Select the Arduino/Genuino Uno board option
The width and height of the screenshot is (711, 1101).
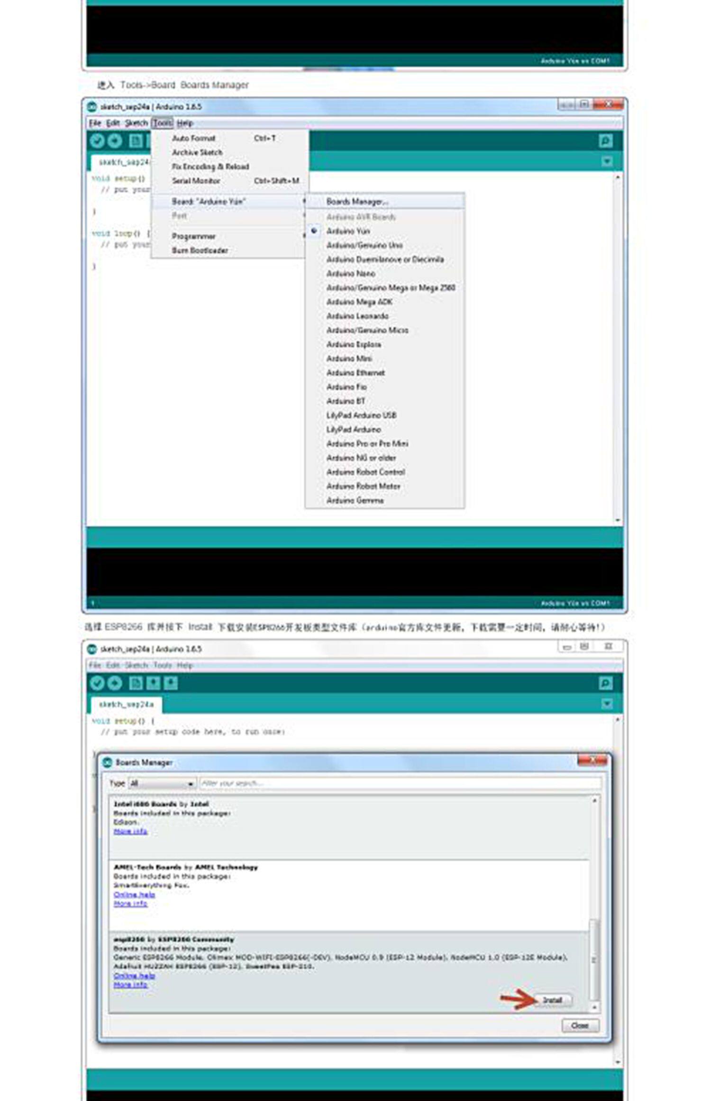coord(365,245)
